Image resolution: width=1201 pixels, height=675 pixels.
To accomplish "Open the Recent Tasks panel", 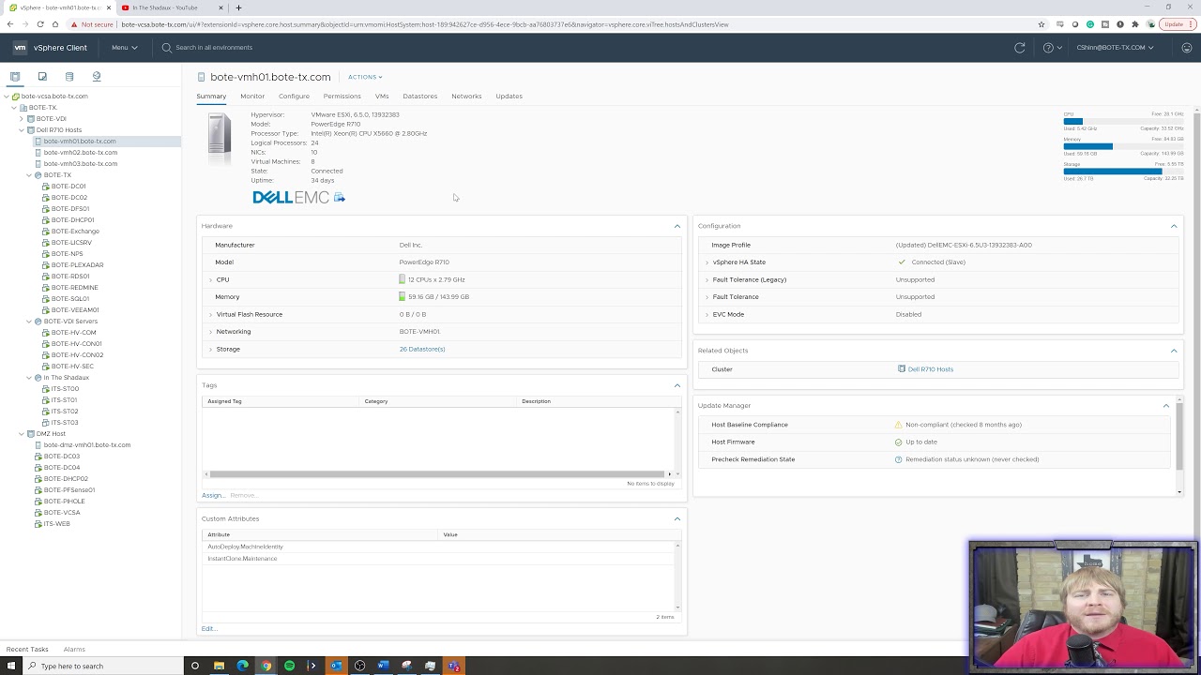I will coord(27,649).
